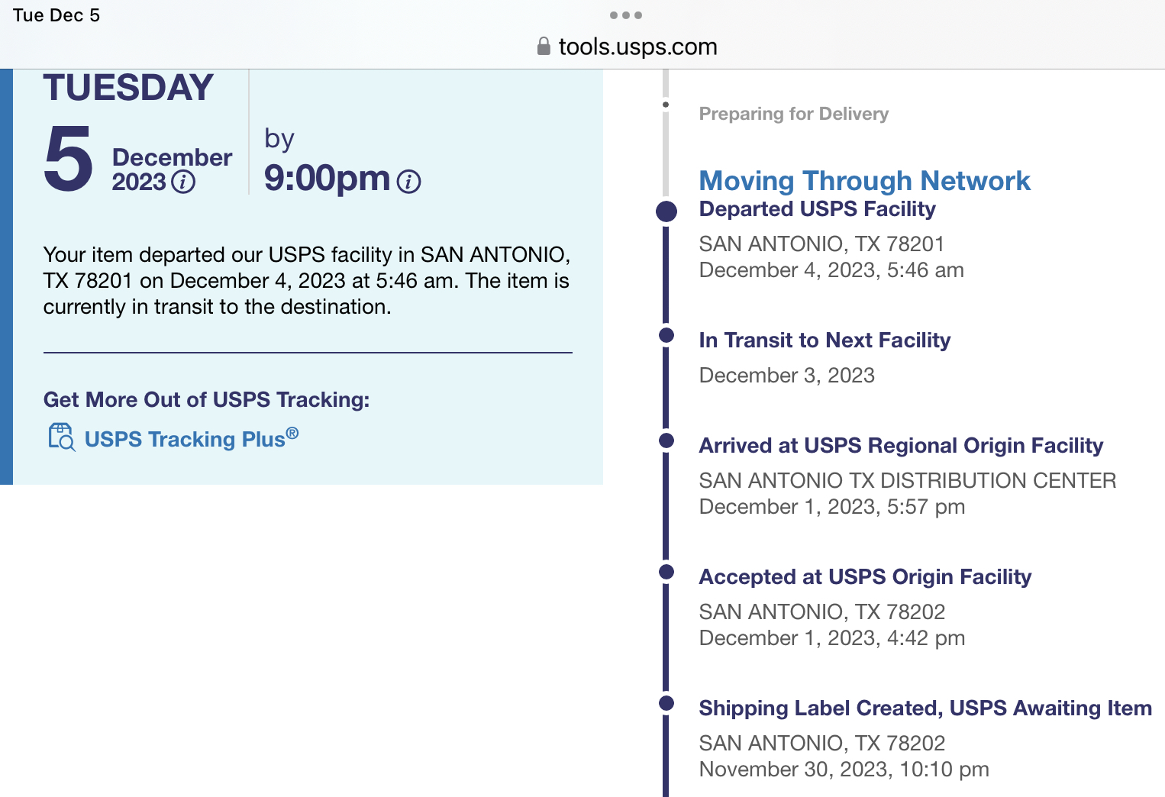Open the USPS Tracking Plus link
Image resolution: width=1165 pixels, height=797 pixels.
(192, 438)
